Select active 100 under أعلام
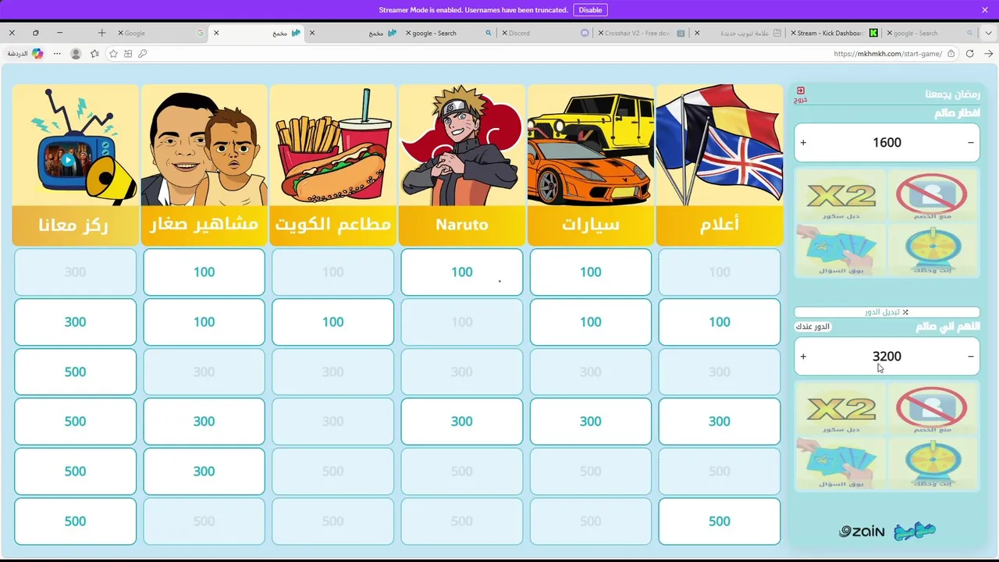This screenshot has width=999, height=562. pyautogui.click(x=720, y=322)
